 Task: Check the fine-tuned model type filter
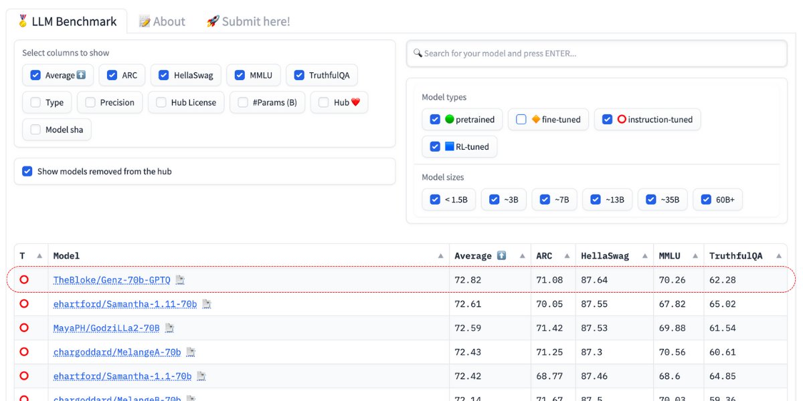(522, 120)
